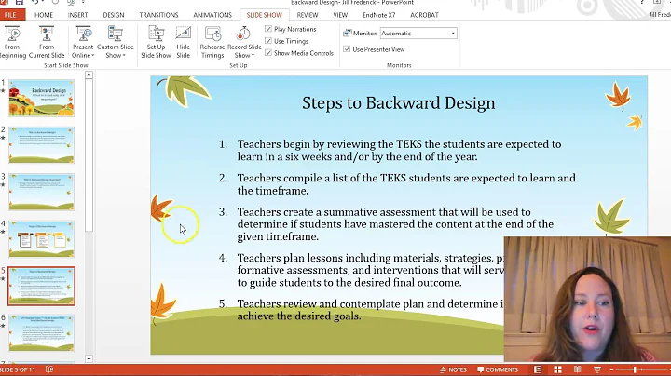This screenshot has width=671, height=376.
Task: Open Custom Slide Show menu
Action: tap(116, 42)
